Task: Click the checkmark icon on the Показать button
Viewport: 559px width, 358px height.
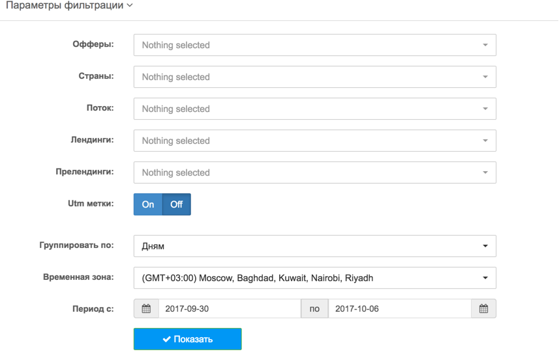Action: pos(166,339)
